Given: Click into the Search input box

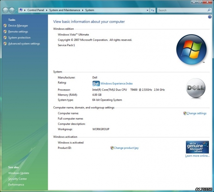Looking at the screenshot, I should click(182, 10).
